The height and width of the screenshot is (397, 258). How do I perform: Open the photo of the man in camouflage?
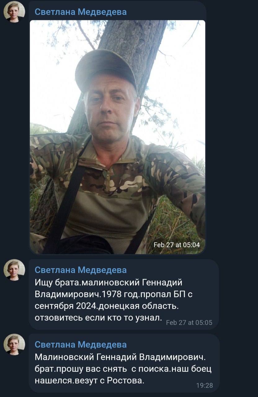click(118, 137)
